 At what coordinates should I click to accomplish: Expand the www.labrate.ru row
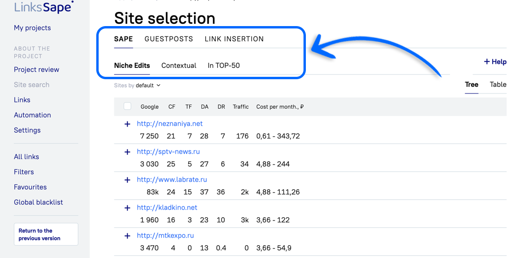[x=128, y=180]
